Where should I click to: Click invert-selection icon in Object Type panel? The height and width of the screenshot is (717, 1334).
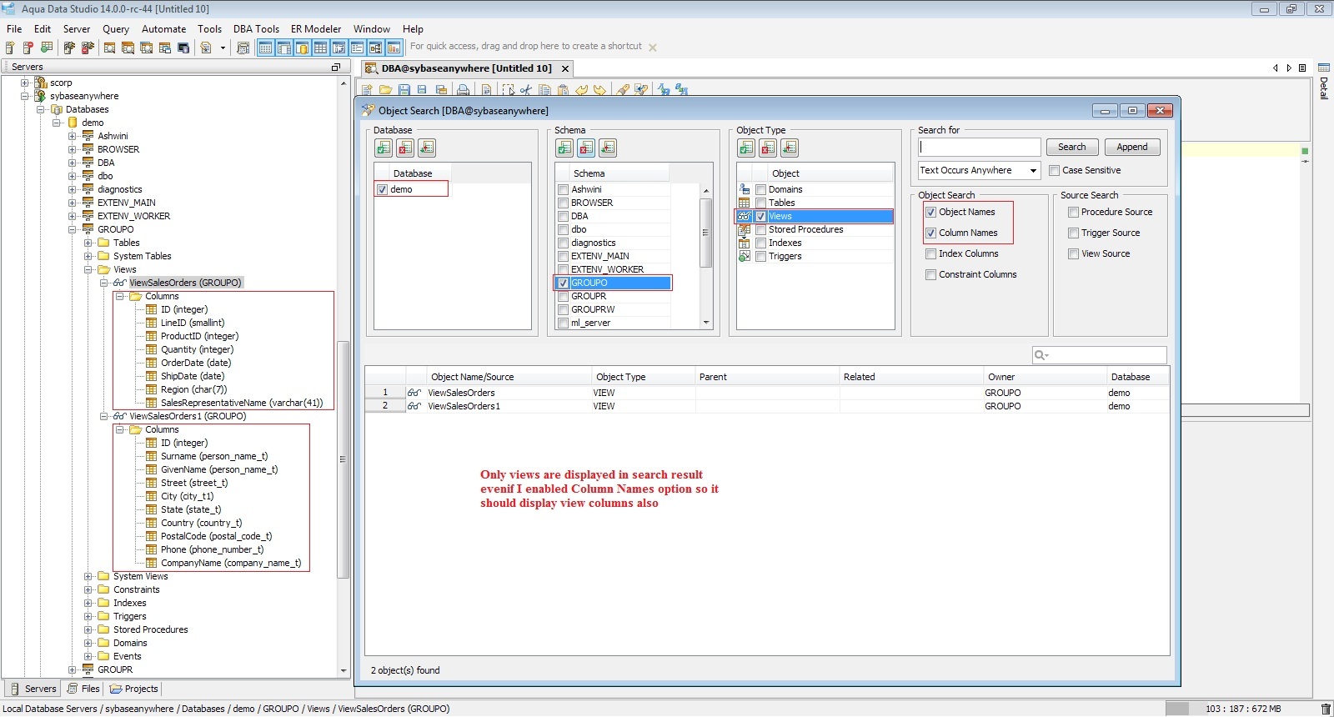click(x=790, y=148)
